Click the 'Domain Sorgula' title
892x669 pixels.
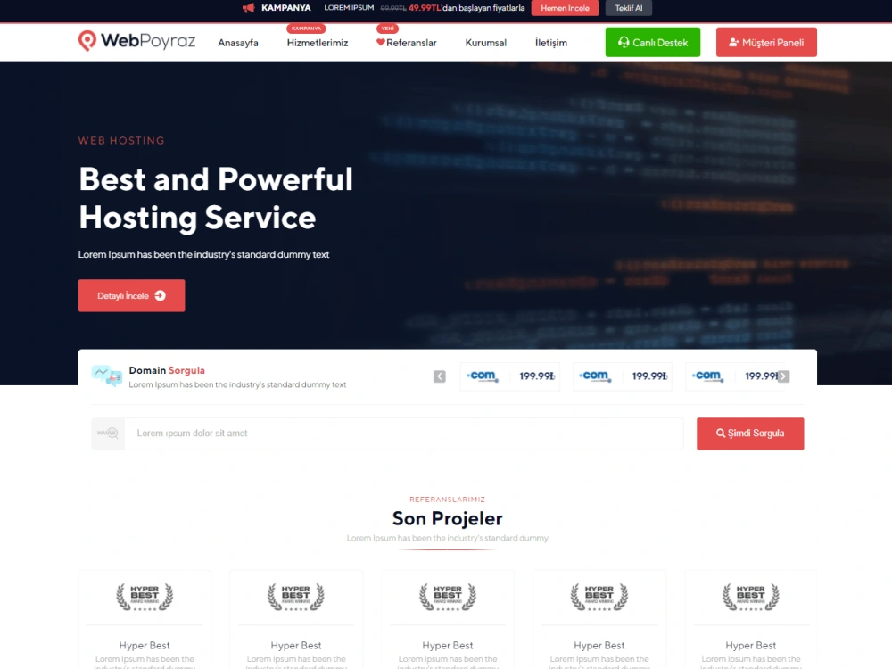pyautogui.click(x=167, y=370)
